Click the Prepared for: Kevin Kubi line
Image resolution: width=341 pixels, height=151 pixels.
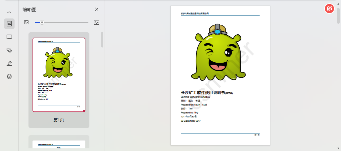click(x=194, y=105)
